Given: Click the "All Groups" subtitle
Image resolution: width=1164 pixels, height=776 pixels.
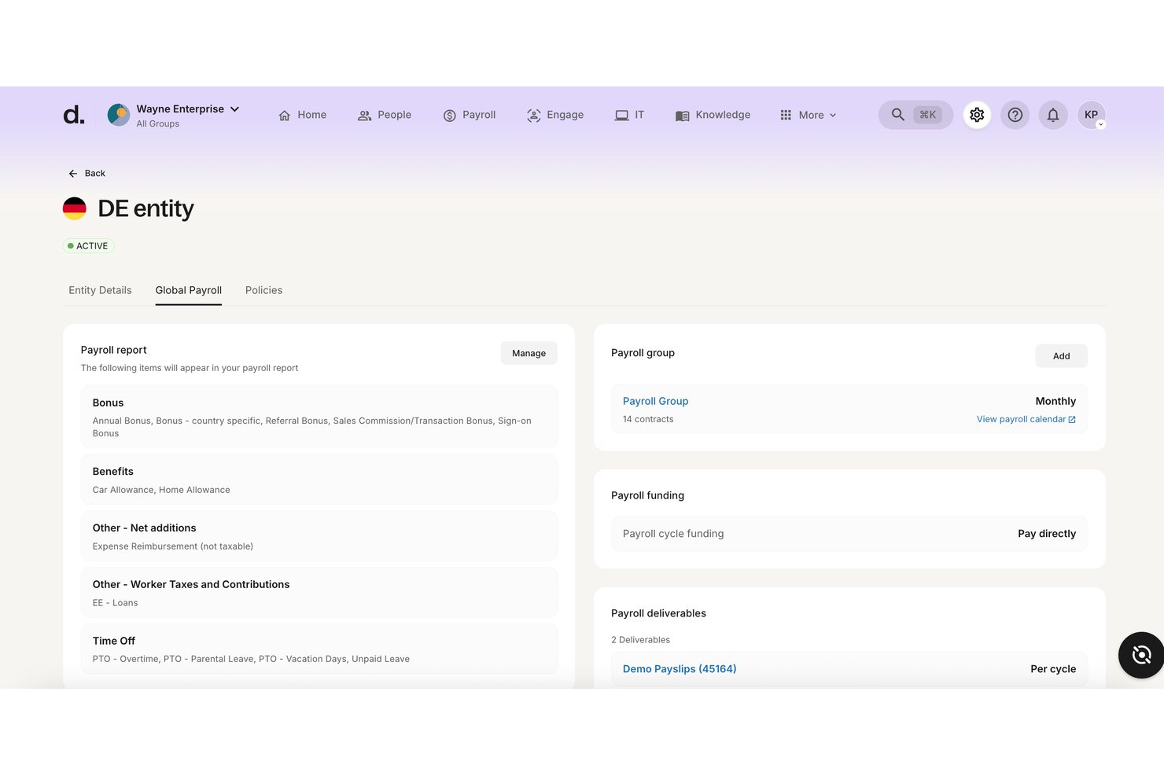Looking at the screenshot, I should point(157,124).
